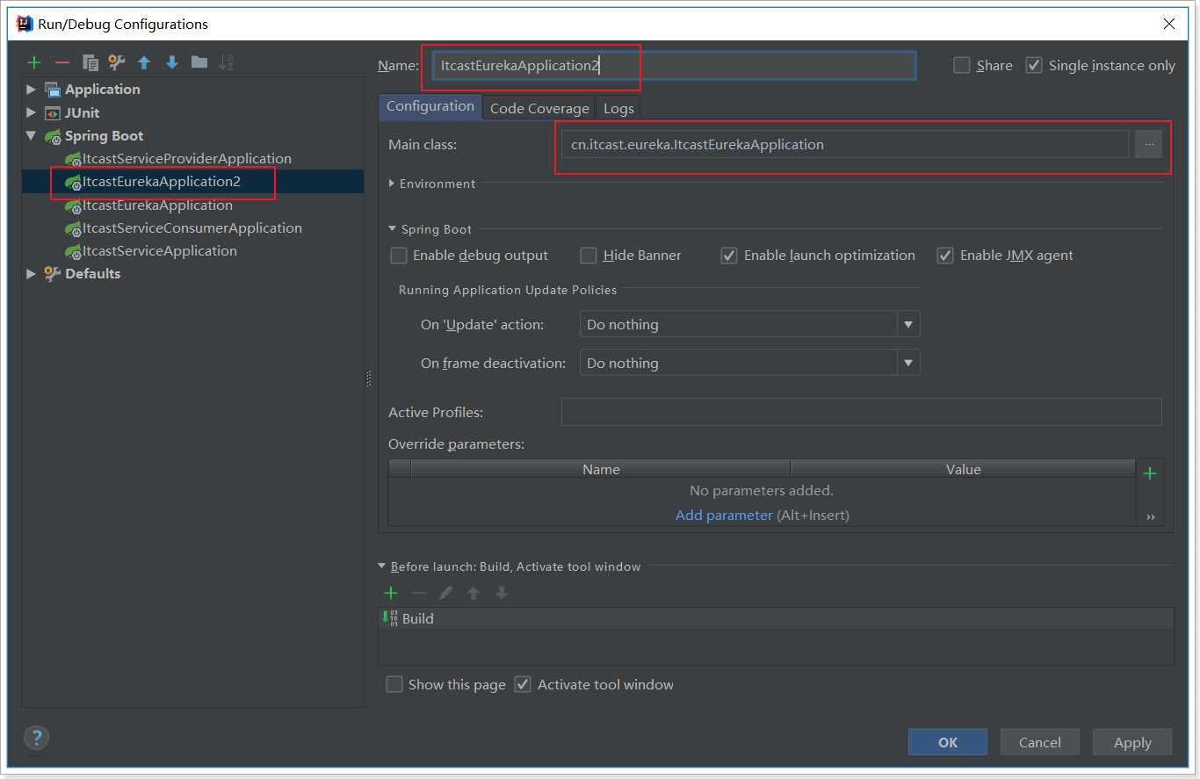The height and width of the screenshot is (779, 1200).
Task: Click the splitter handle between tree and settings
Action: click(x=369, y=379)
